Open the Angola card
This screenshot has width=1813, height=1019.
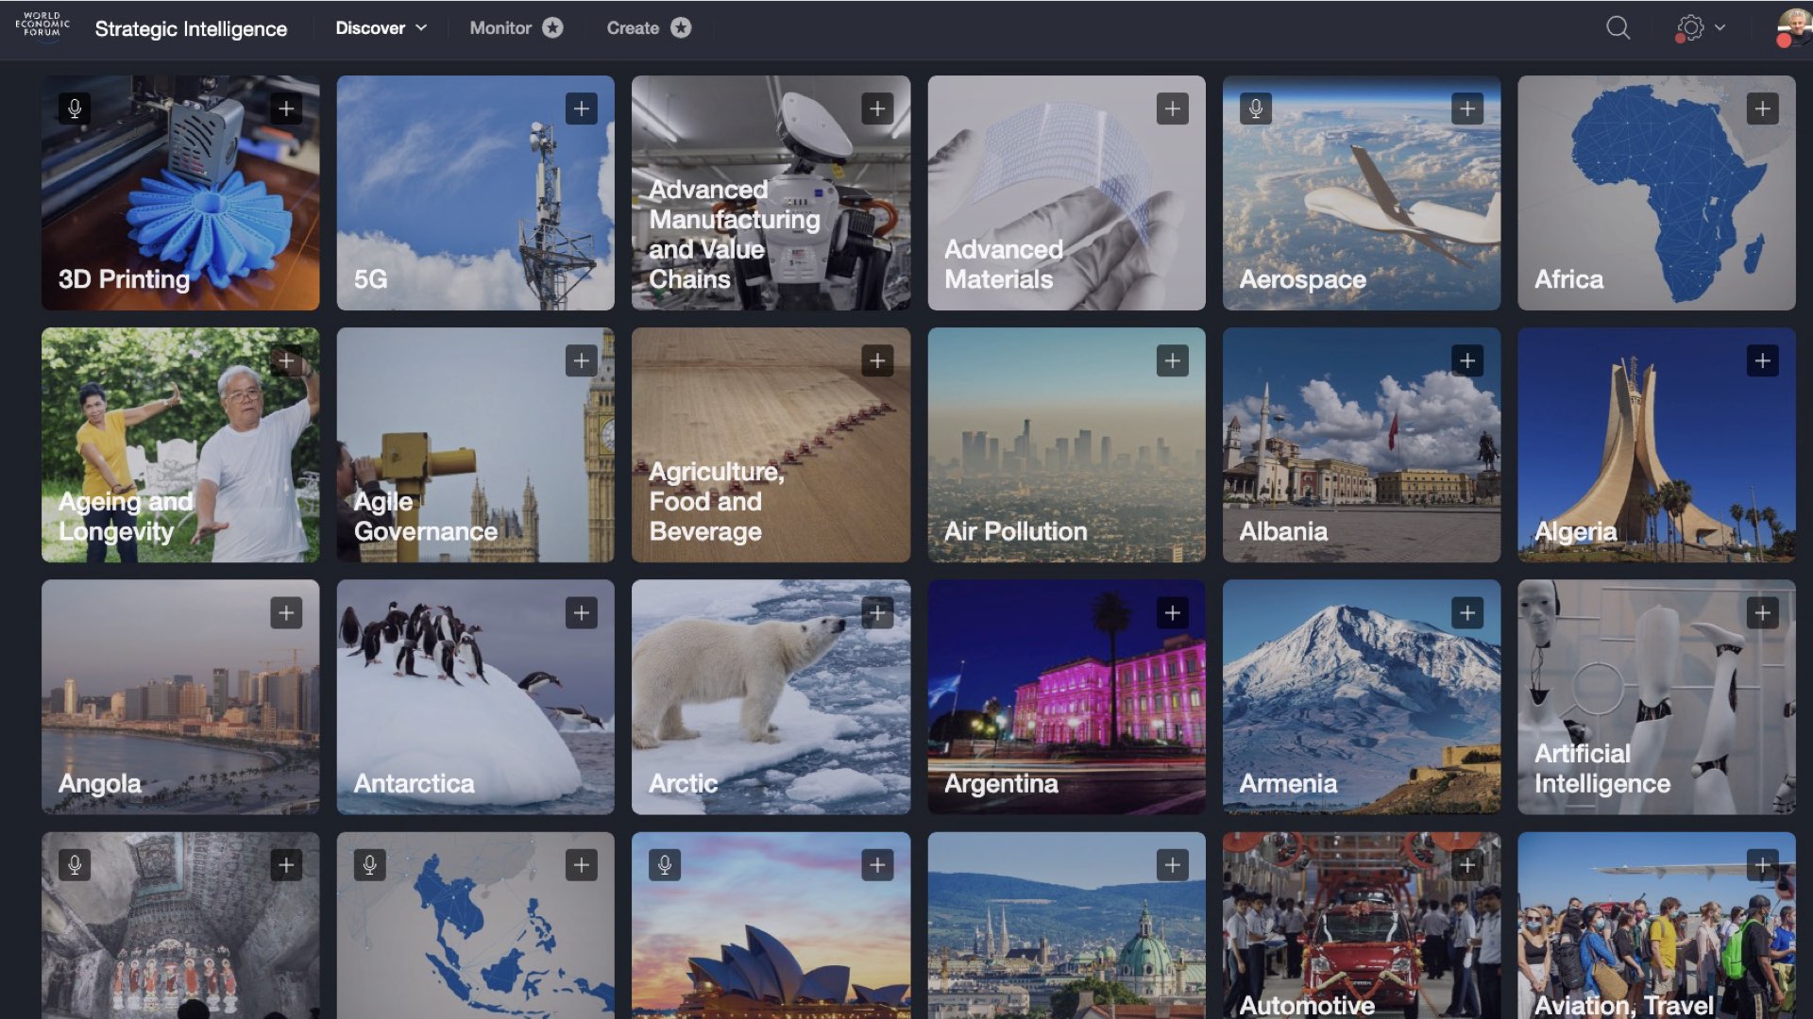(x=180, y=697)
